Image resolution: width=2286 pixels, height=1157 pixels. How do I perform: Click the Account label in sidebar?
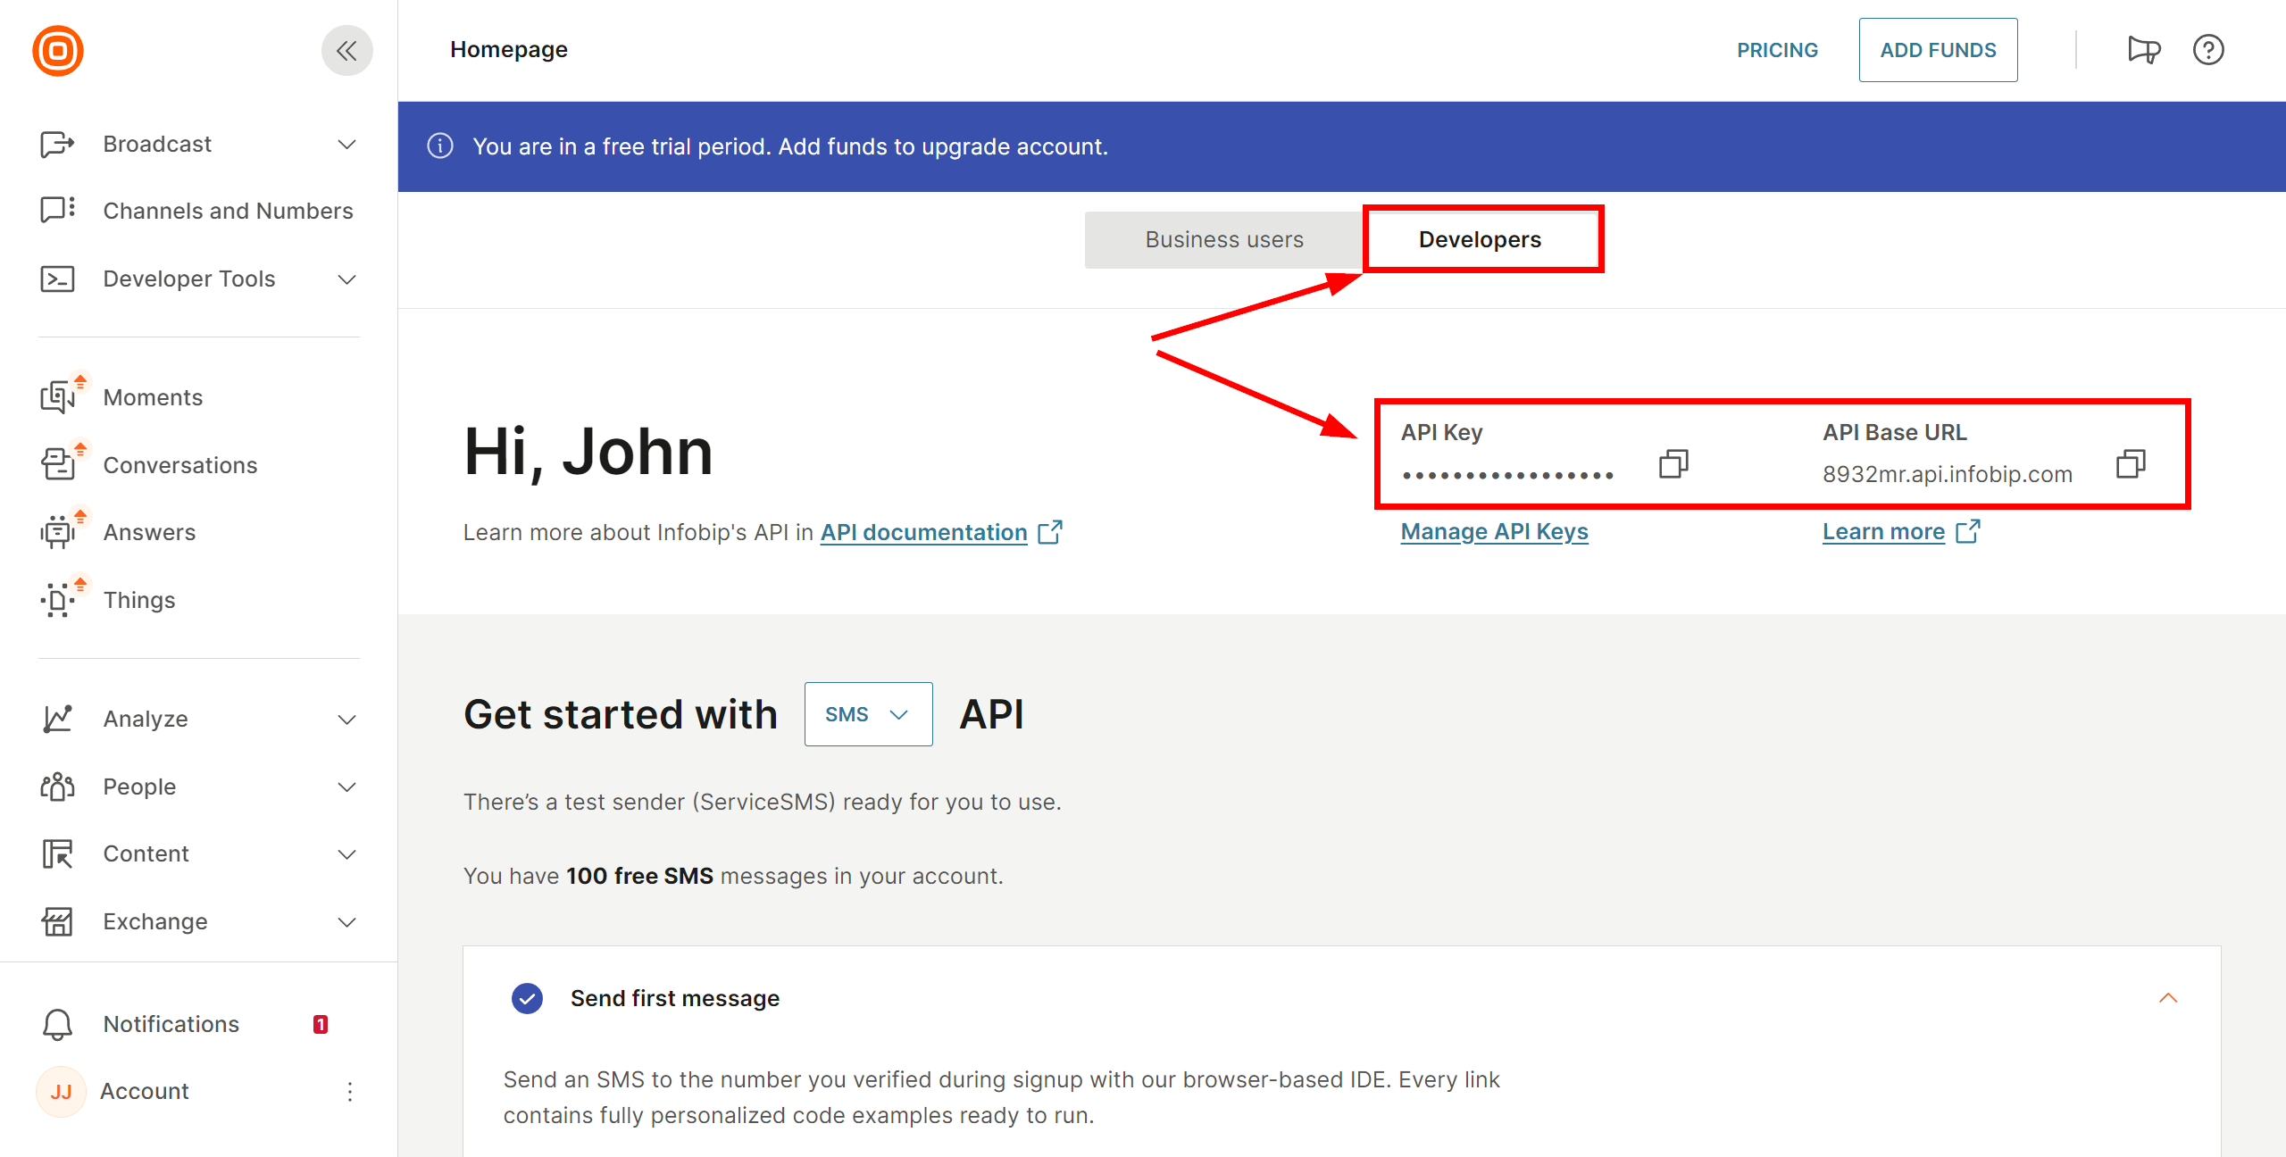click(144, 1091)
